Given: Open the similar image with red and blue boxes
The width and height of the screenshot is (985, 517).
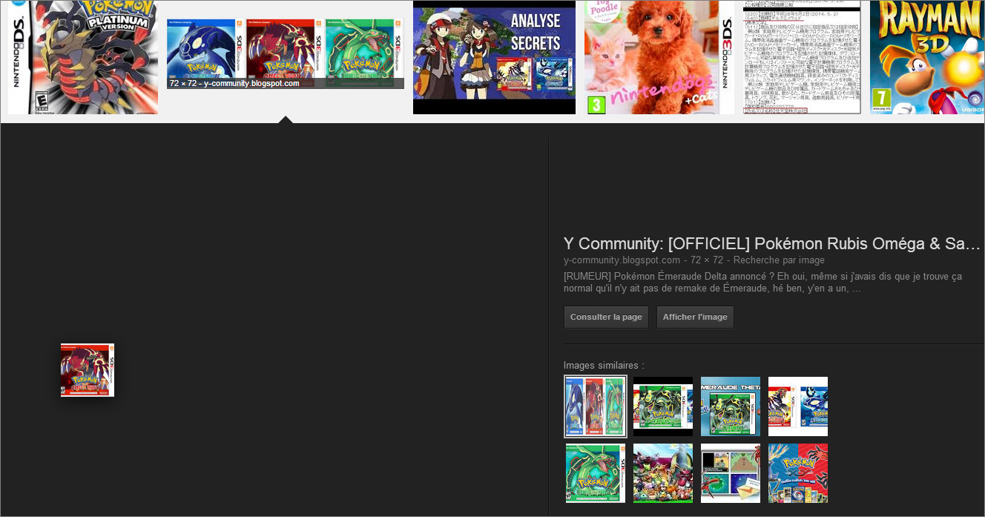Looking at the screenshot, I should click(798, 406).
